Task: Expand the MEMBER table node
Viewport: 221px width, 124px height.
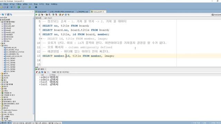Action: coord(2,34)
